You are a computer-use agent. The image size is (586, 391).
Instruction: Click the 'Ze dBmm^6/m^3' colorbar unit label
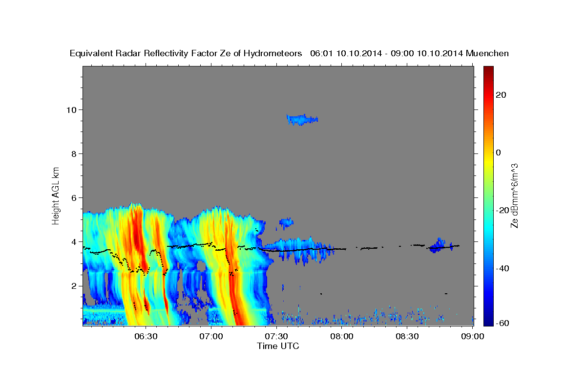coord(514,195)
